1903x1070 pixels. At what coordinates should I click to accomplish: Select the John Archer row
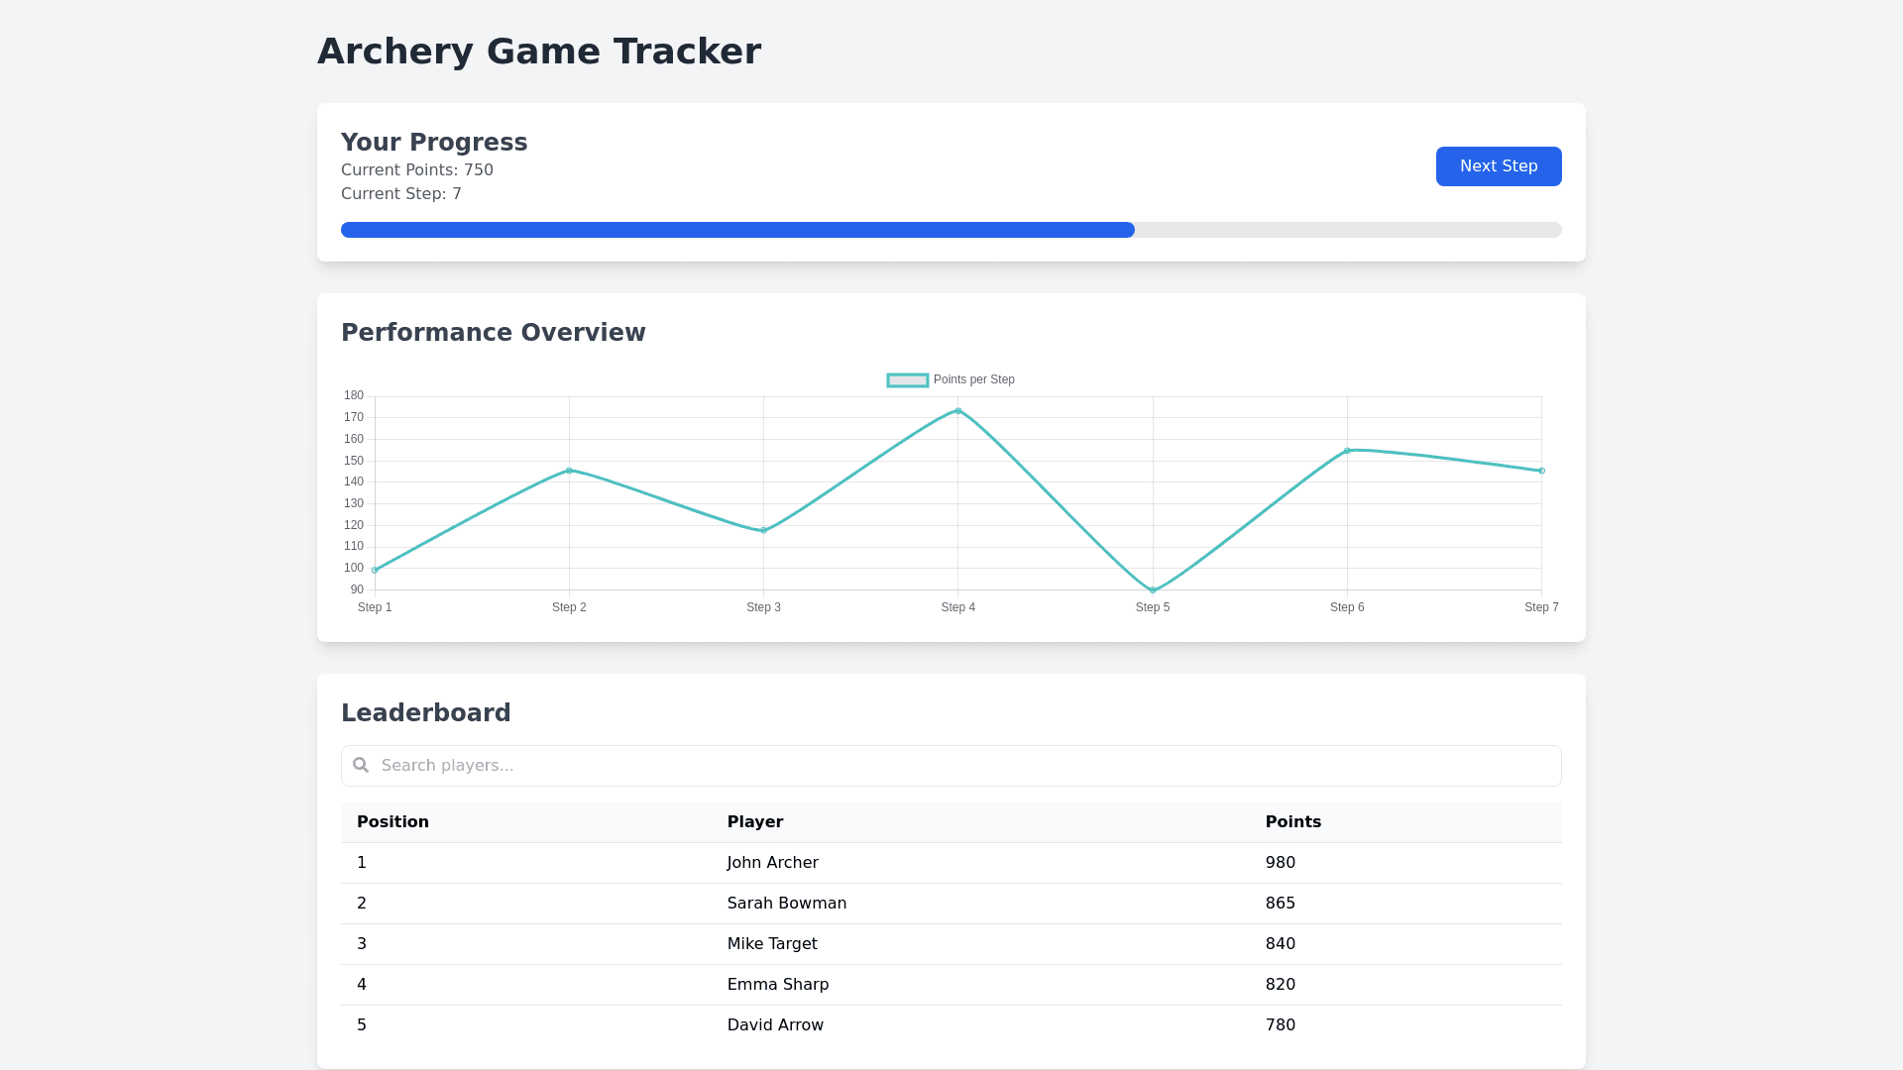[x=772, y=863]
